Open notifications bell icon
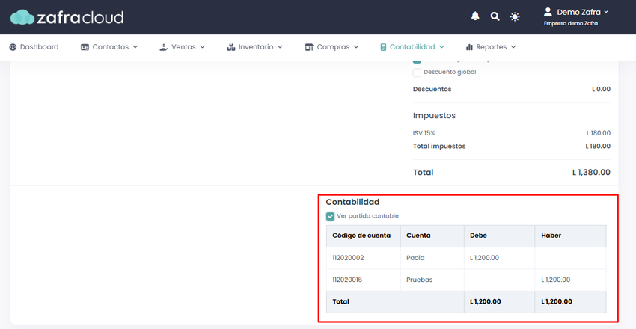Viewport: 636px width, 329px height. click(475, 16)
